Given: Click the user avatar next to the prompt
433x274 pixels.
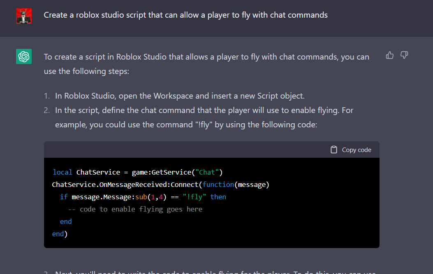Looking at the screenshot, I should [24, 16].
